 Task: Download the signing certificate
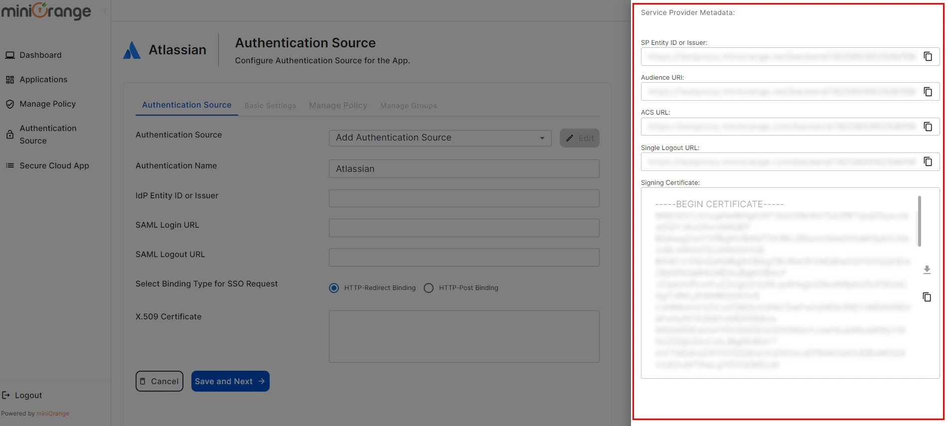click(927, 270)
